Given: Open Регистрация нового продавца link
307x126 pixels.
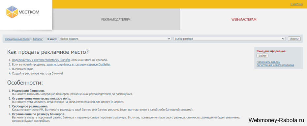Looking at the screenshot, I should click(x=275, y=65).
